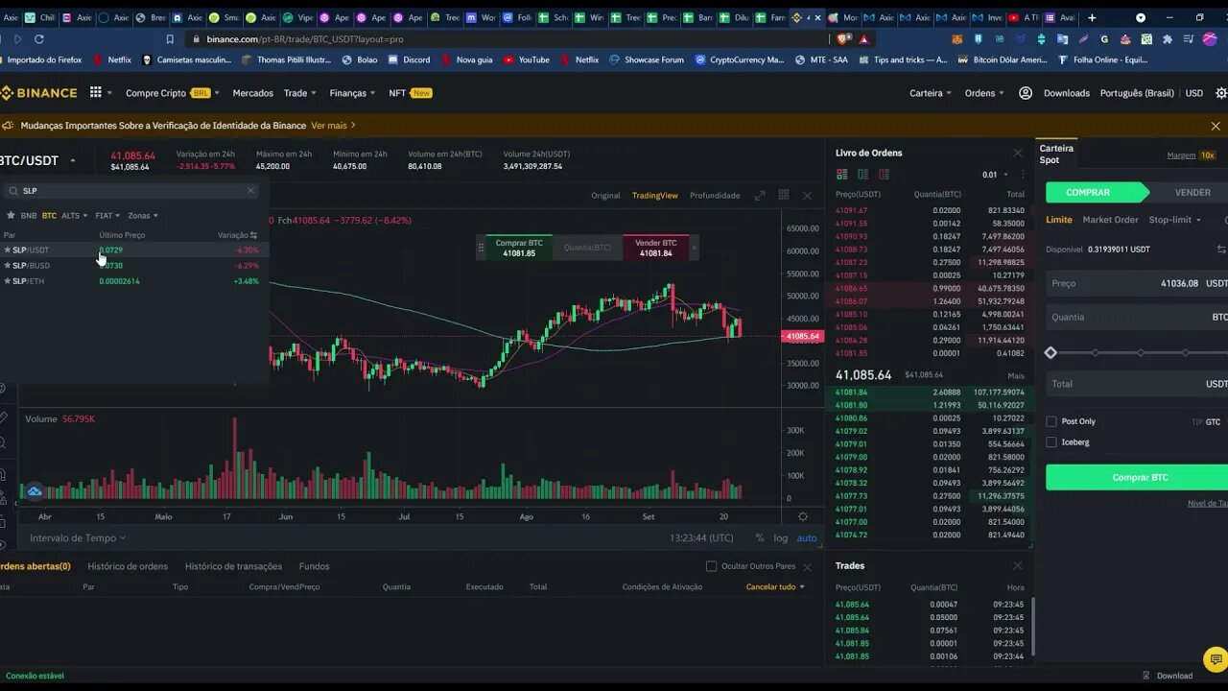The height and width of the screenshot is (691, 1228).
Task: Transfer funds using the swap arrows icon
Action: click(x=1221, y=250)
